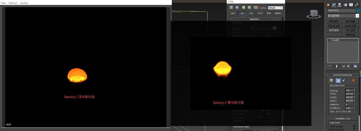Open the Help menu in FumeFX window
The height and width of the screenshot is (131, 361).
231,1
